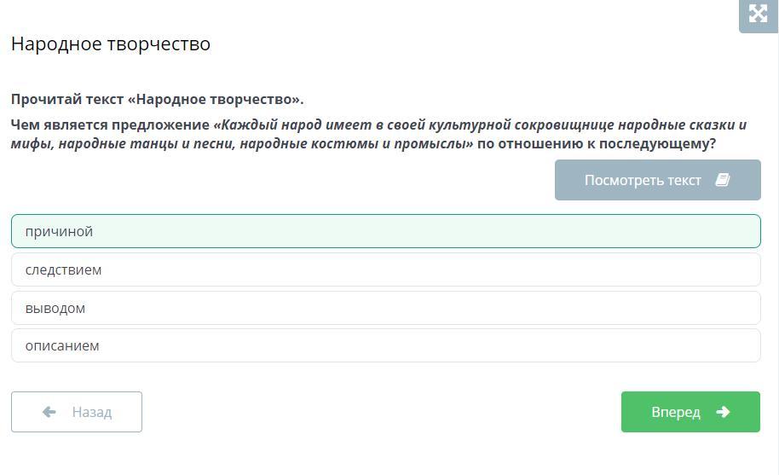Click the bold quoted title «Народное творчество».

tap(215, 100)
